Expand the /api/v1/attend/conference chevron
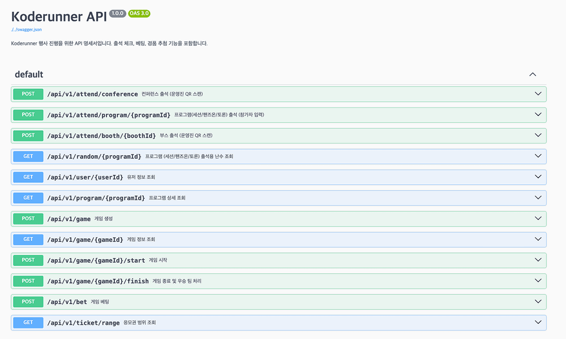This screenshot has width=566, height=339. [x=538, y=94]
